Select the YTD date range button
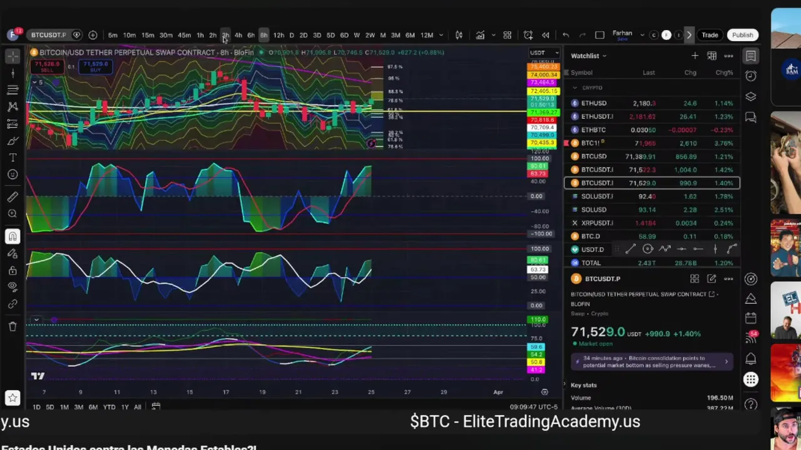Screen dimensions: 801x450 point(109,407)
